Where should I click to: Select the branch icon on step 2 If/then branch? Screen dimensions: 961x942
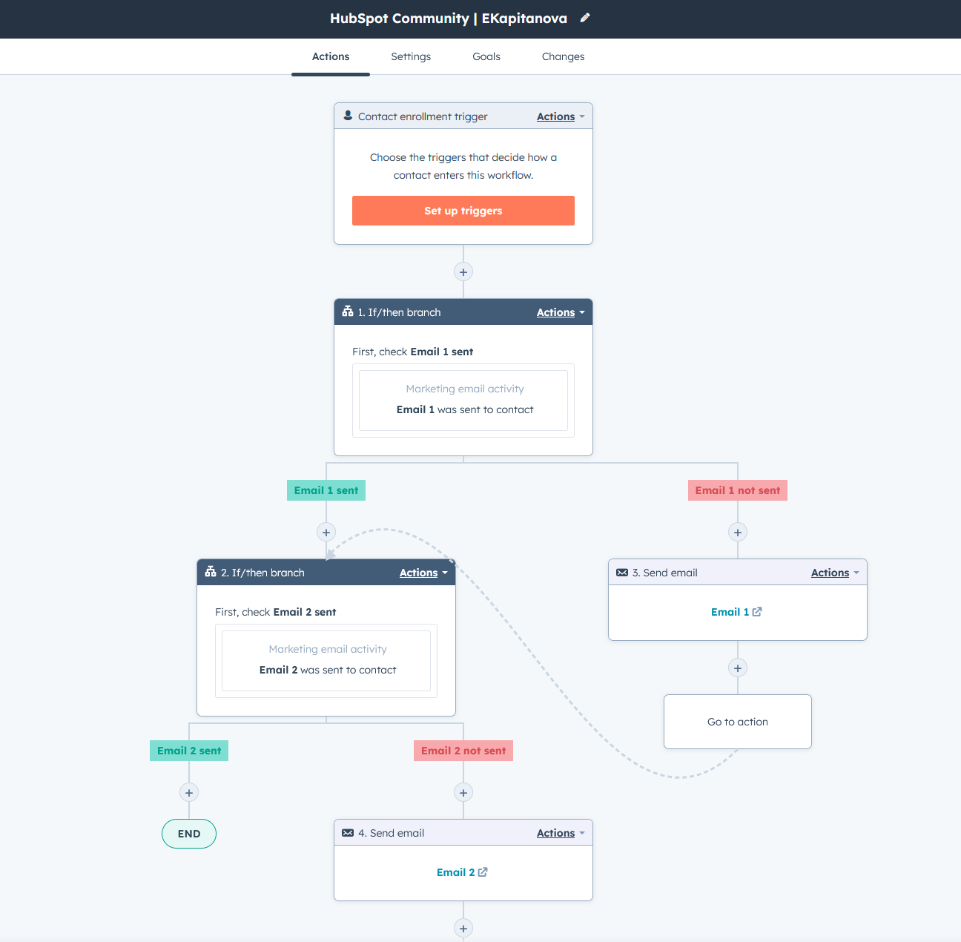tap(210, 572)
